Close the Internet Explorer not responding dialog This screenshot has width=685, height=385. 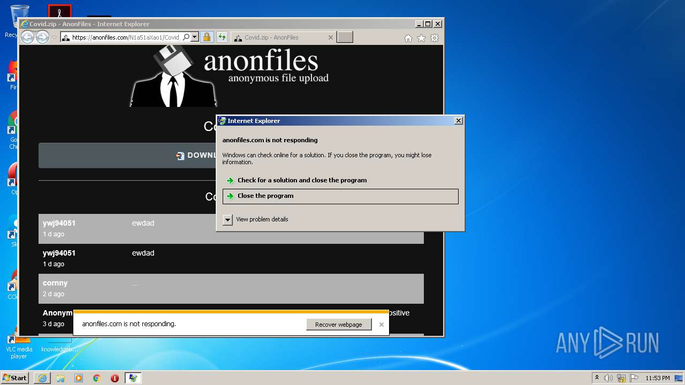(x=458, y=121)
